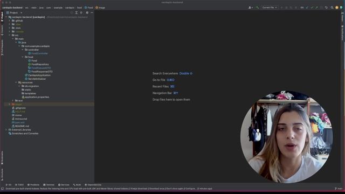
Task: Collapse the resources folder arrow
Action: [x=16, y=82]
